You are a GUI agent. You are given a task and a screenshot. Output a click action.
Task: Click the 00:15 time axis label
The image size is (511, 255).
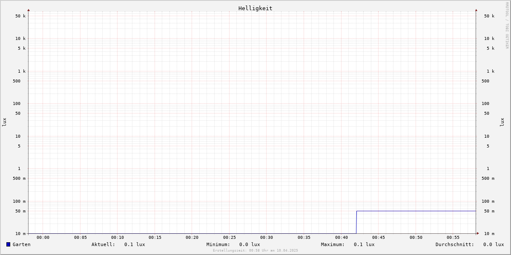pyautogui.click(x=155, y=238)
